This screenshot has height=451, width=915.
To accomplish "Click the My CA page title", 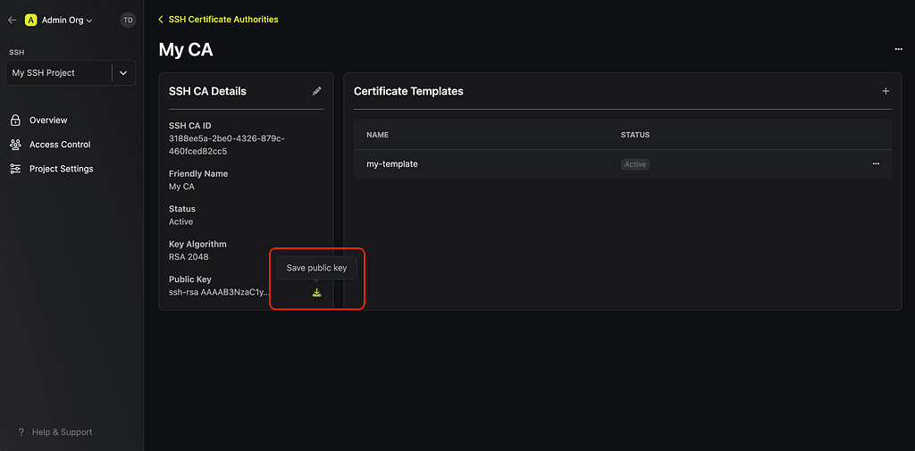I will [186, 50].
